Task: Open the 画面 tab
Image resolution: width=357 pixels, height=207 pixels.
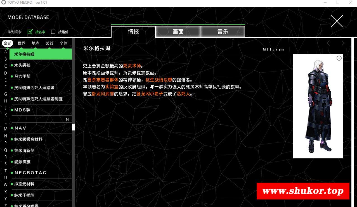Action: [x=178, y=32]
